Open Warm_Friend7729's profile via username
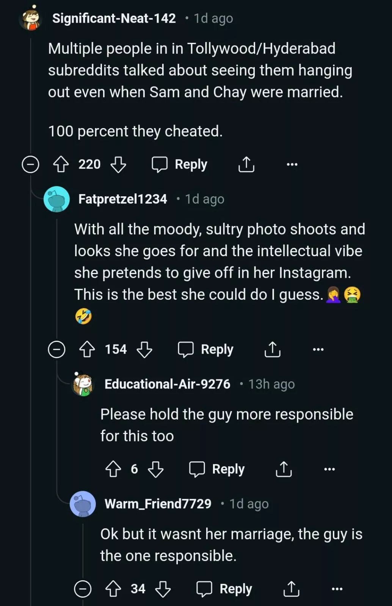392x606 pixels. [158, 504]
